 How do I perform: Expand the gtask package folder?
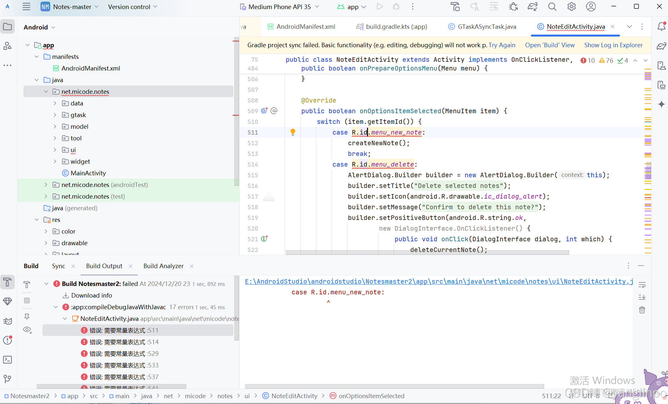pyautogui.click(x=55, y=115)
